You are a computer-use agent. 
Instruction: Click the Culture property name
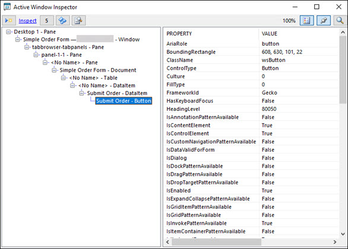point(176,76)
